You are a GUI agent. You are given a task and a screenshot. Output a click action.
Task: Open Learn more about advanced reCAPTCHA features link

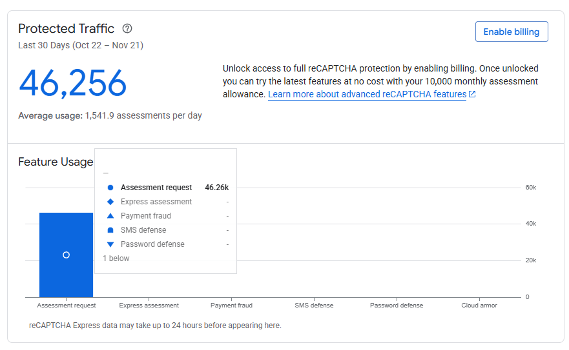click(367, 94)
